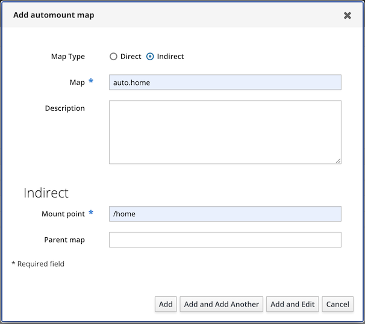Click the Map field containing auto.home
The image size is (365, 324).
(x=225, y=83)
